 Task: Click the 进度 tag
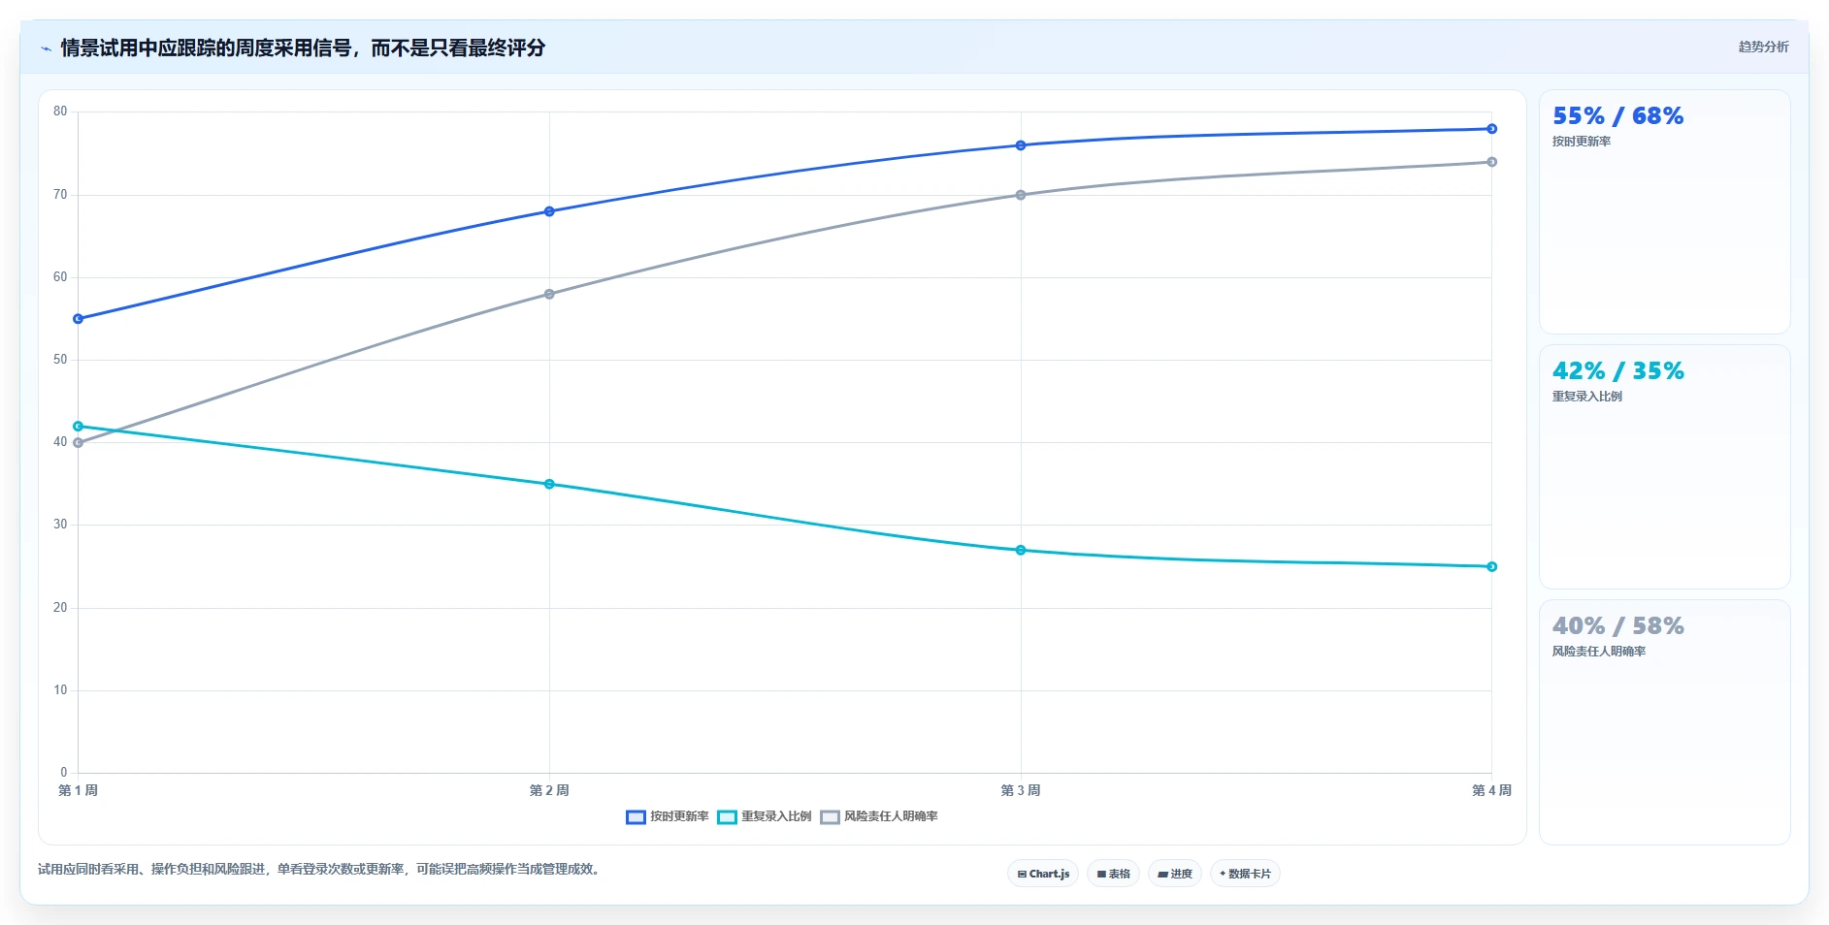(1175, 874)
